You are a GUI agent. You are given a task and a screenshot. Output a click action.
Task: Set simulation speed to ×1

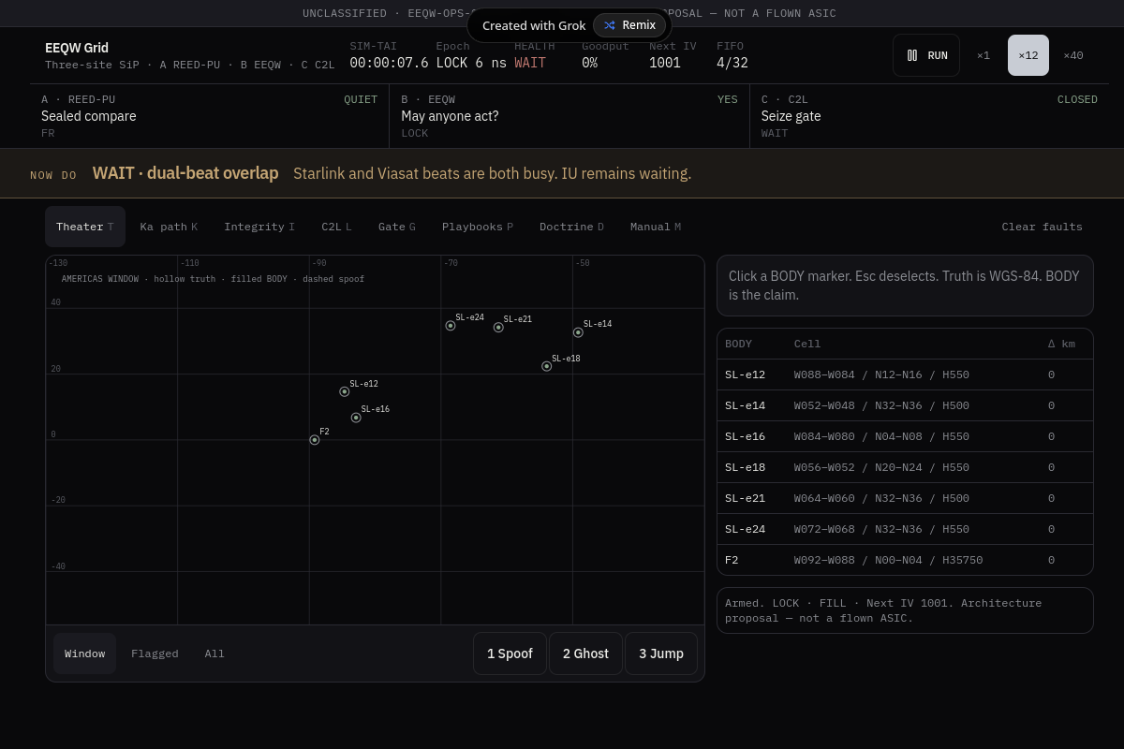(983, 55)
